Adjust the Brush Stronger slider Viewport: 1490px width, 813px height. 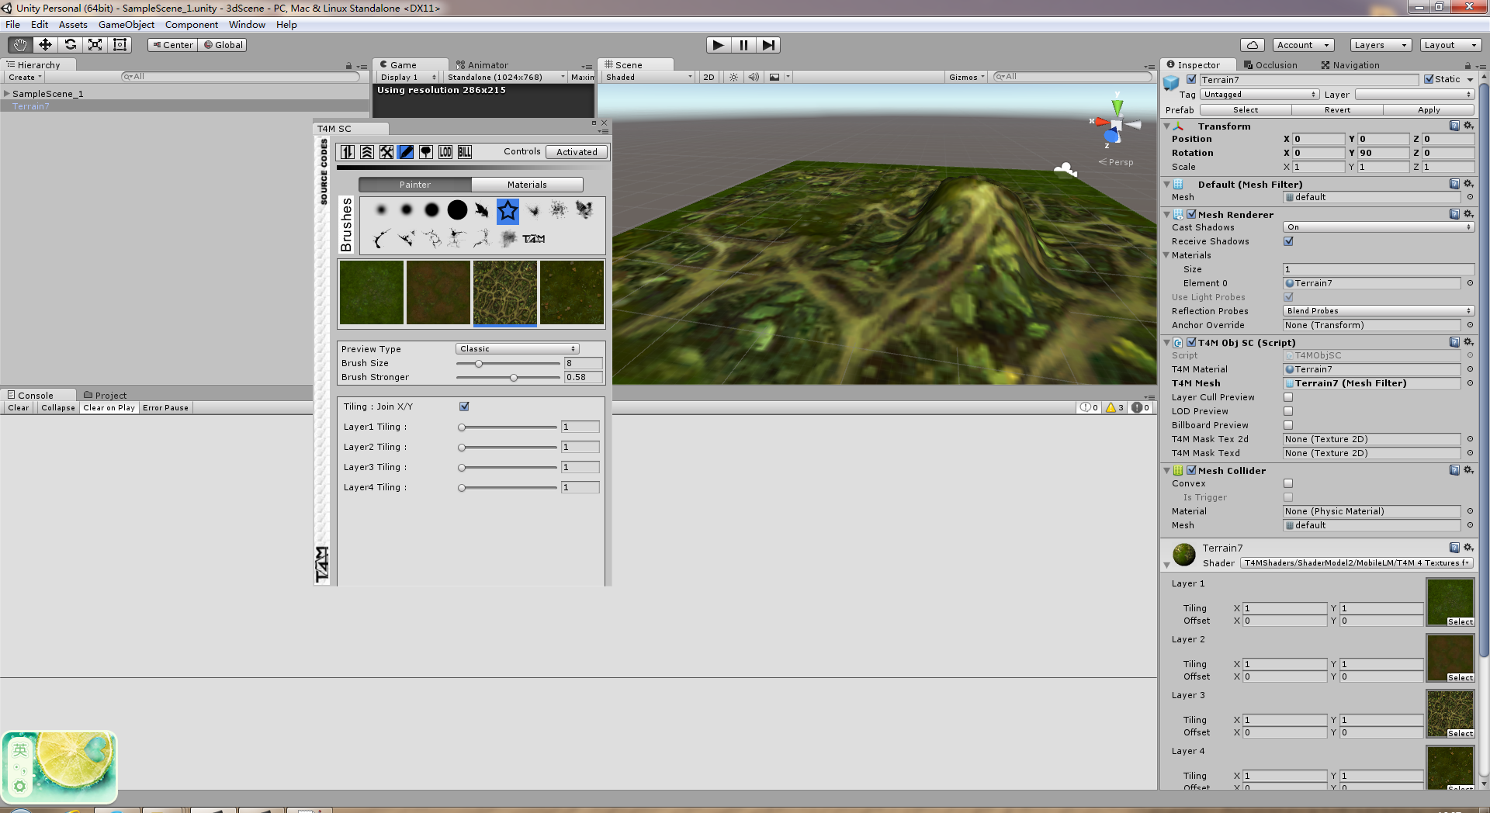pyautogui.click(x=508, y=377)
